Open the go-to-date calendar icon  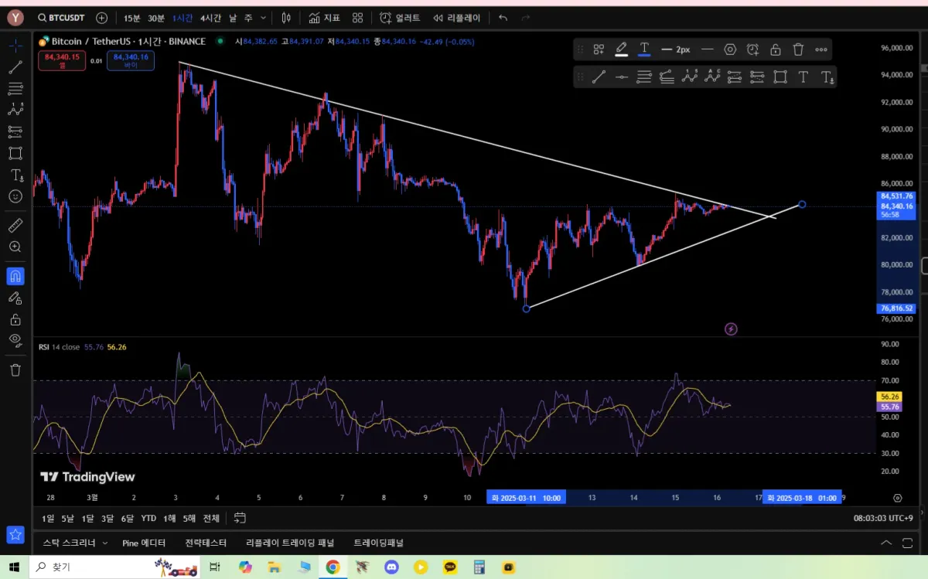pos(240,518)
